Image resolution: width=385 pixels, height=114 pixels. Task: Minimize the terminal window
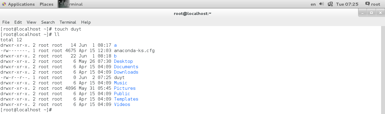coord(363,13)
